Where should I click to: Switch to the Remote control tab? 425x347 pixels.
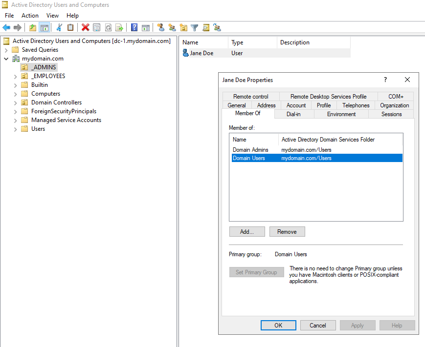(251, 97)
